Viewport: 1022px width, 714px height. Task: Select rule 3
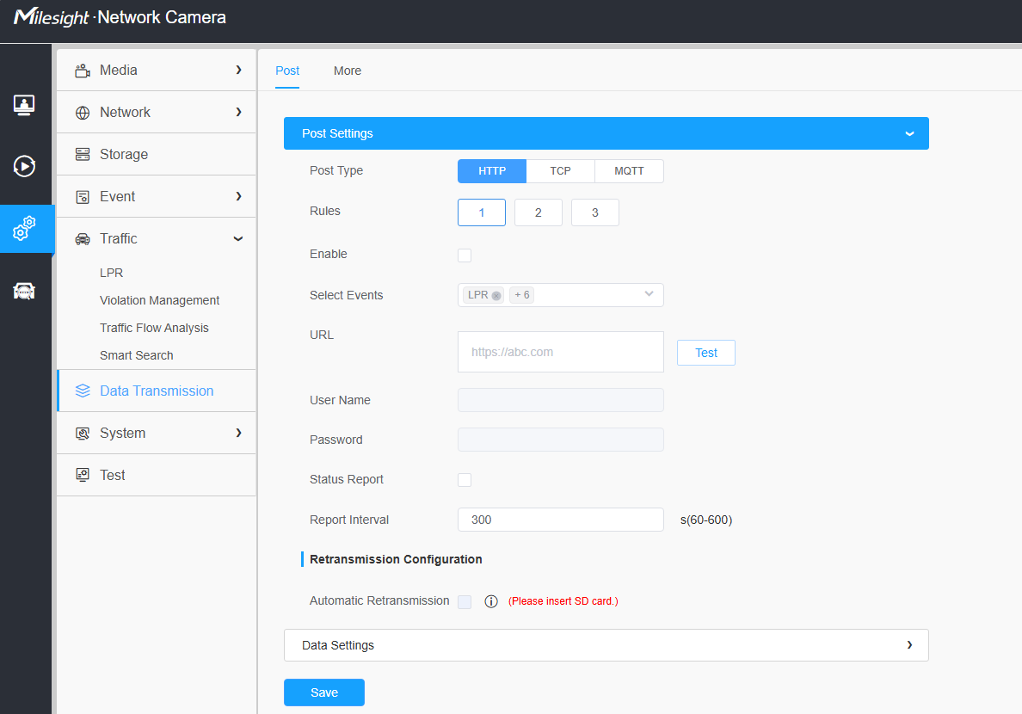(595, 212)
